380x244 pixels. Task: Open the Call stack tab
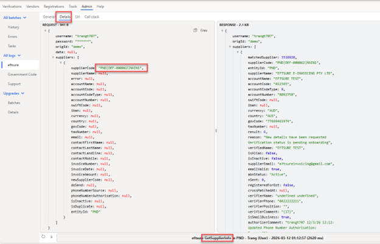click(93, 16)
